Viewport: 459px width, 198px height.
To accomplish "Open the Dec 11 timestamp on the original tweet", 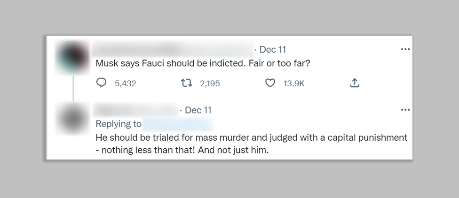I will (273, 49).
